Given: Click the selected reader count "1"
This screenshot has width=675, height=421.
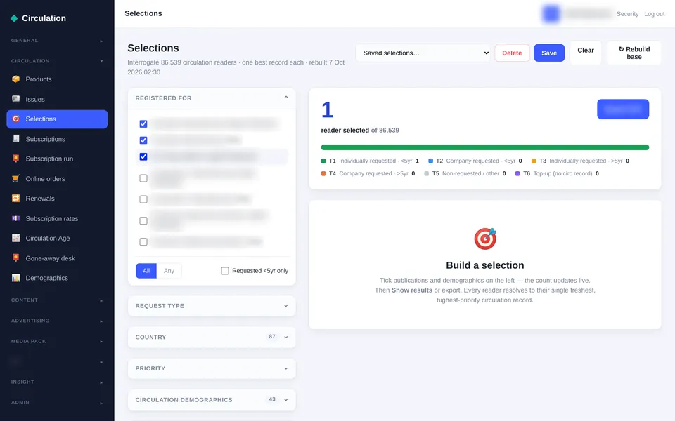Looking at the screenshot, I should coord(327,109).
